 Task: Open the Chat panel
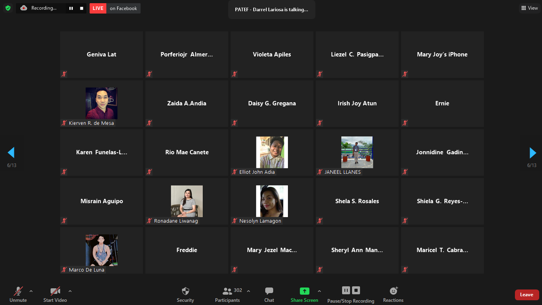click(269, 294)
